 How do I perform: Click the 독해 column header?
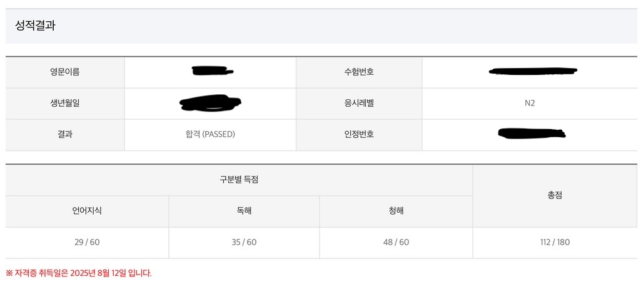(x=244, y=211)
